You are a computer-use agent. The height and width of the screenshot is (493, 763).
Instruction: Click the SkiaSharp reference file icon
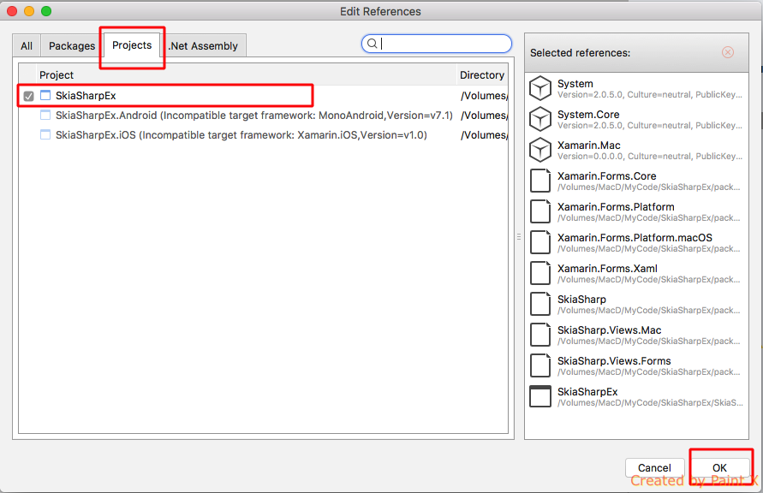(x=540, y=304)
